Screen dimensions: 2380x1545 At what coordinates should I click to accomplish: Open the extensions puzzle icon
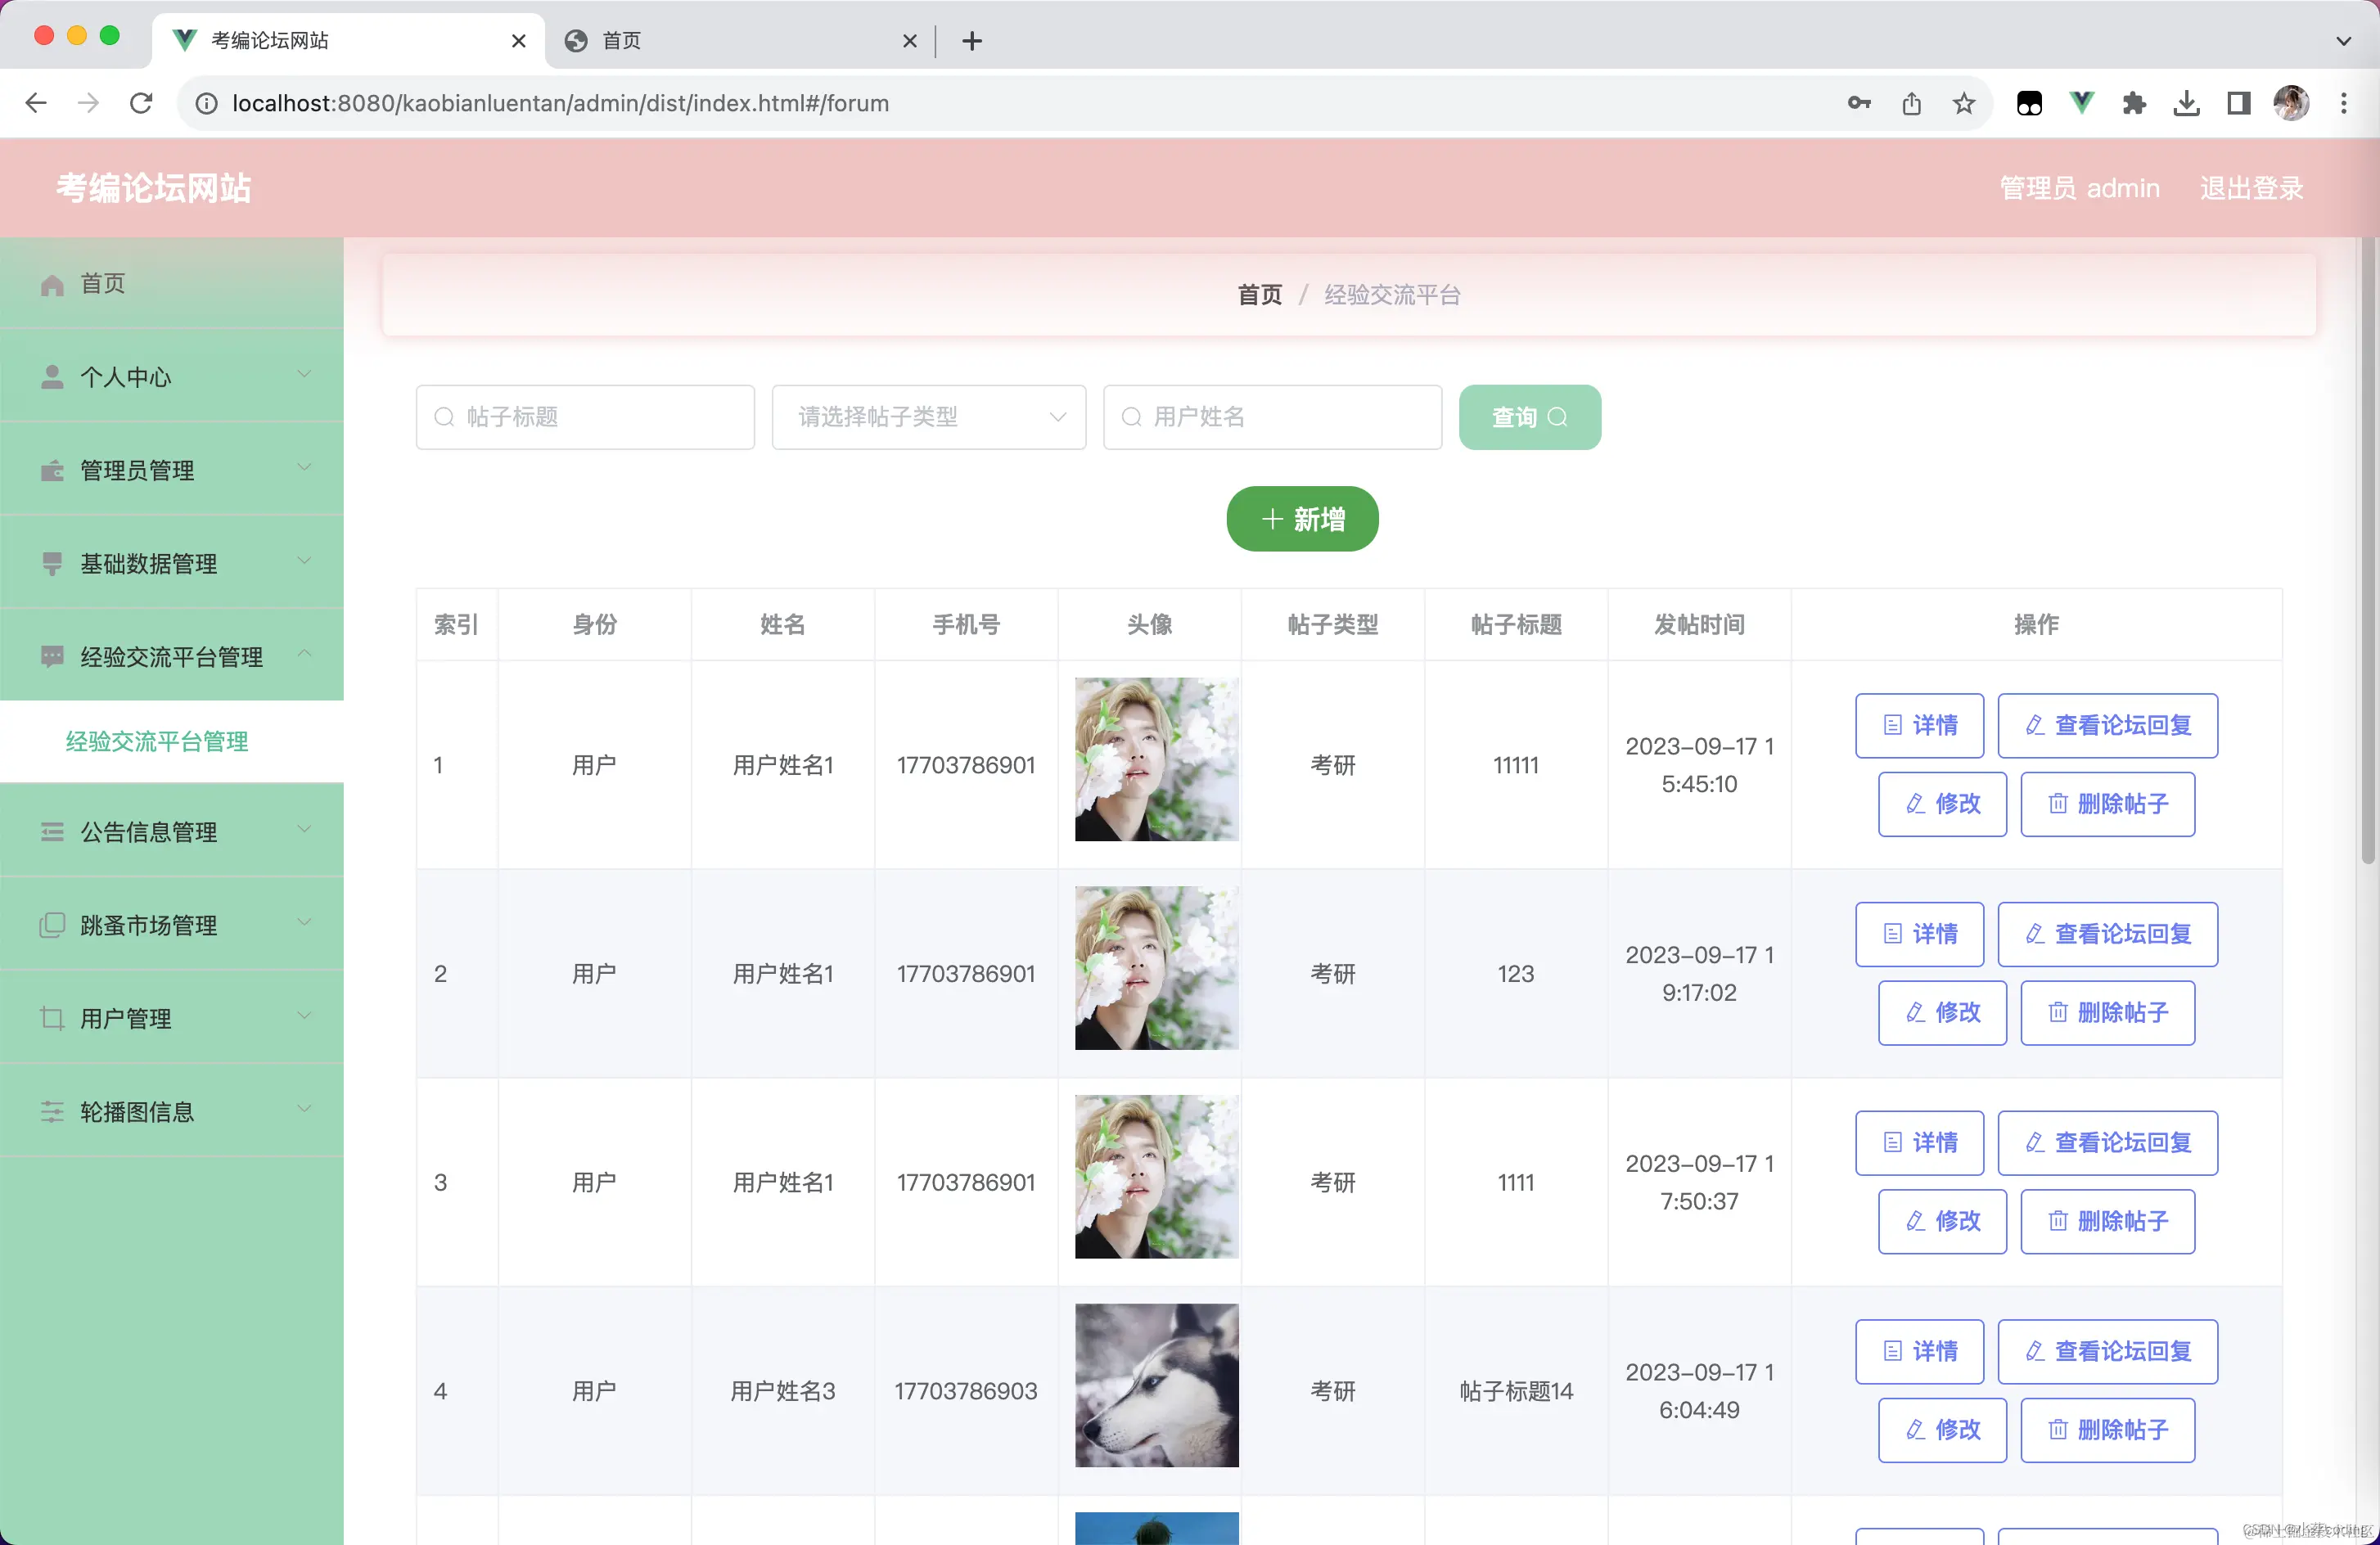coord(2134,103)
